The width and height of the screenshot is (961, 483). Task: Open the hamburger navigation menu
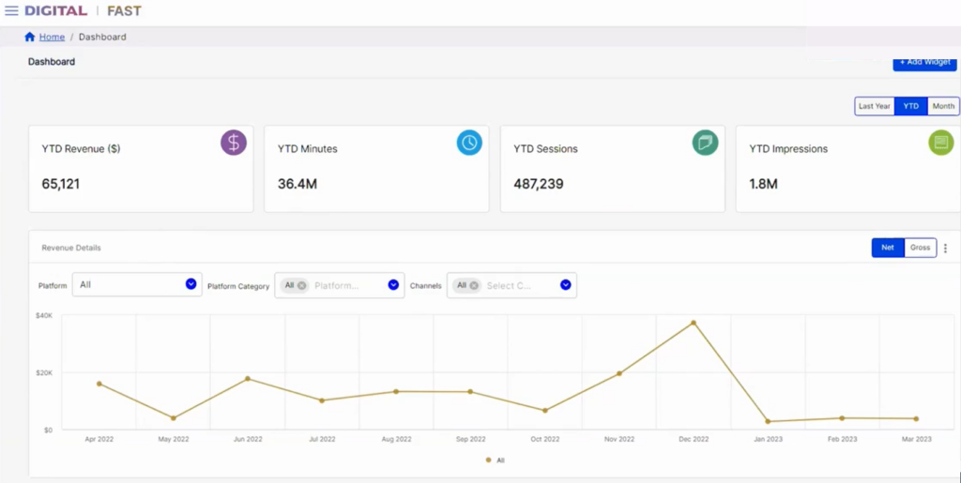point(12,11)
